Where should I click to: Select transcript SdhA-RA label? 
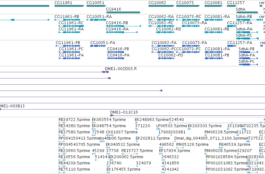point(244,29)
